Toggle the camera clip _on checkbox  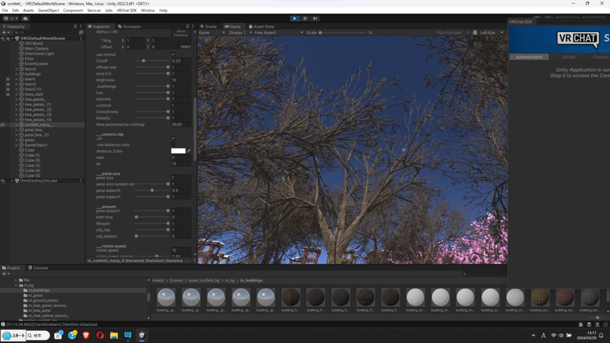click(x=173, y=138)
